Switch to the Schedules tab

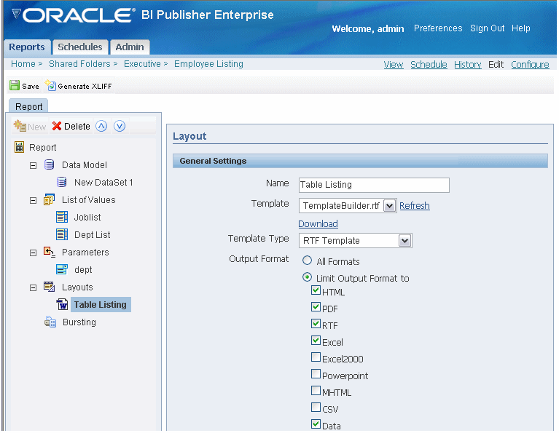click(x=80, y=47)
